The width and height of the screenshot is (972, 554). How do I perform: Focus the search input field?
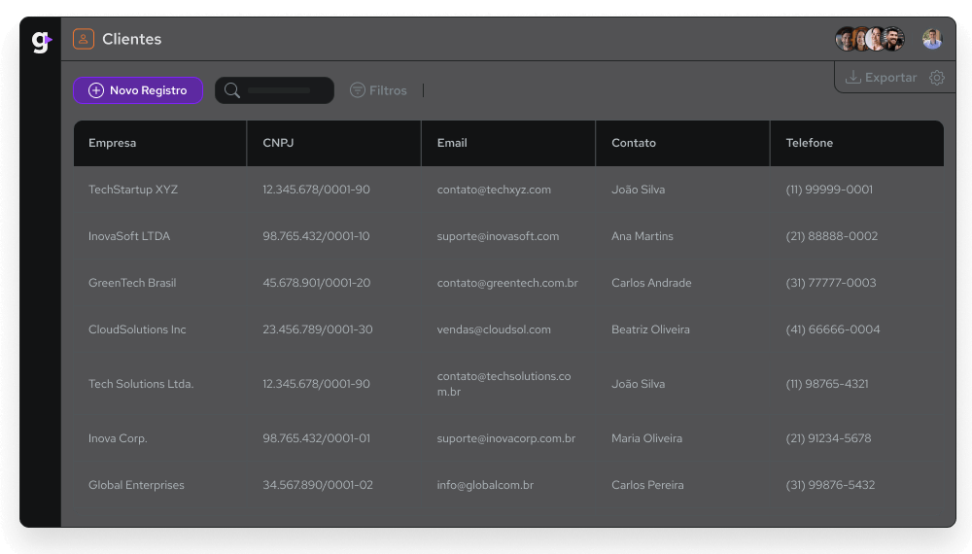pos(279,90)
